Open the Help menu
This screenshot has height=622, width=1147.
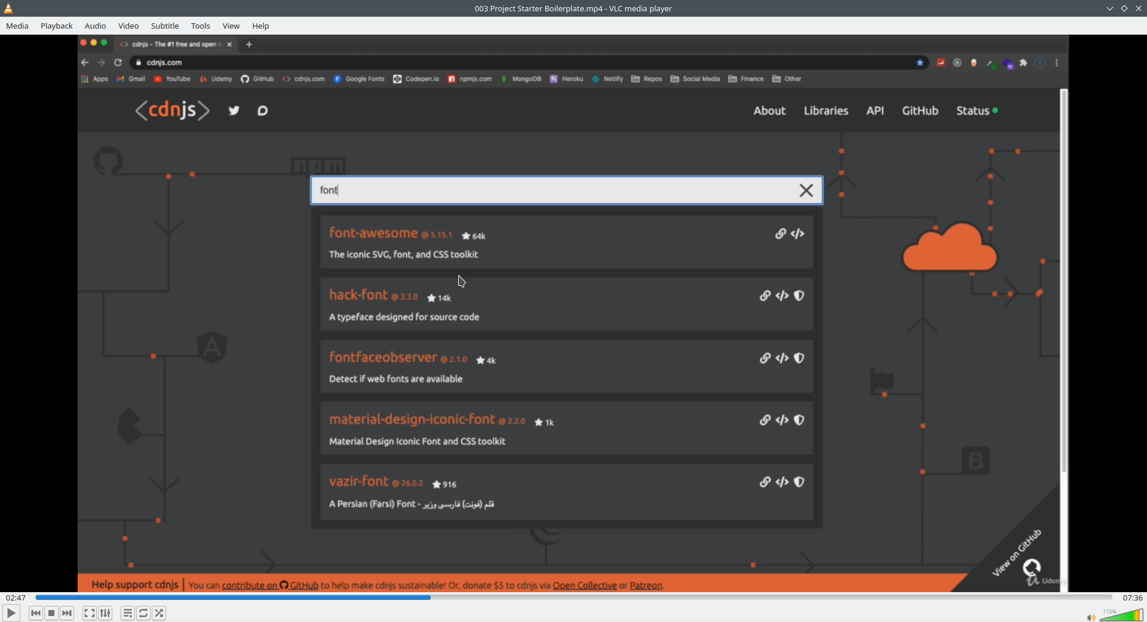tap(260, 26)
